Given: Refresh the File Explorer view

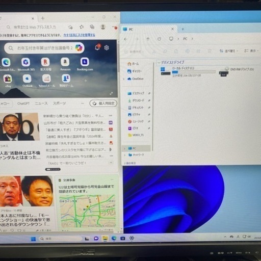Looking at the screenshot, I should pos(159,39).
